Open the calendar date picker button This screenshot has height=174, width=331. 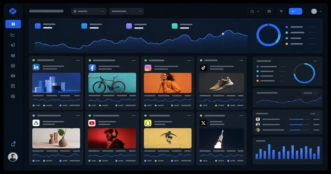269,11
